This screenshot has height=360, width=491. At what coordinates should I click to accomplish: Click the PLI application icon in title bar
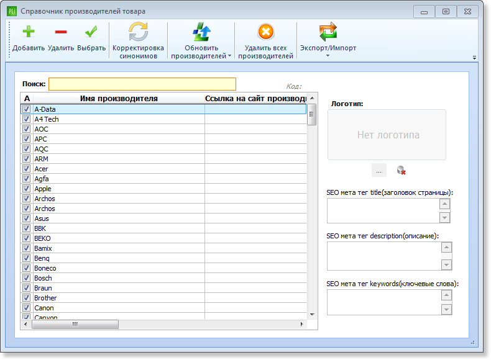[12, 11]
